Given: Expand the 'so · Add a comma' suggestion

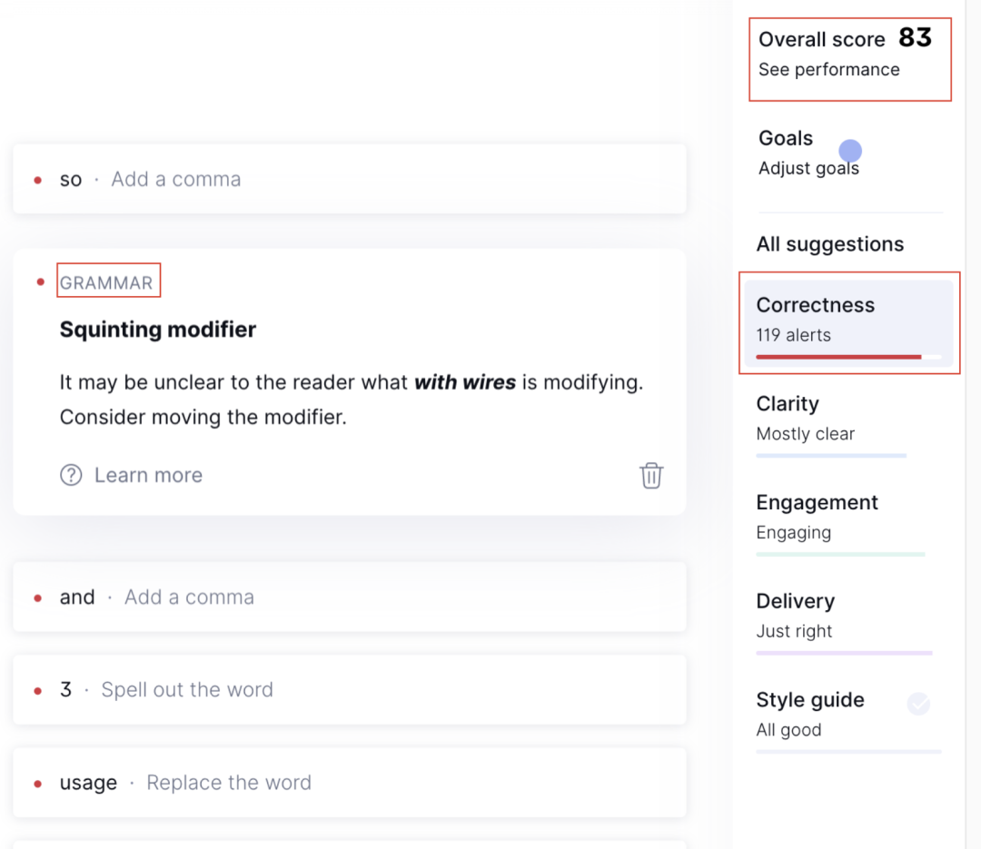Looking at the screenshot, I should pyautogui.click(x=349, y=180).
